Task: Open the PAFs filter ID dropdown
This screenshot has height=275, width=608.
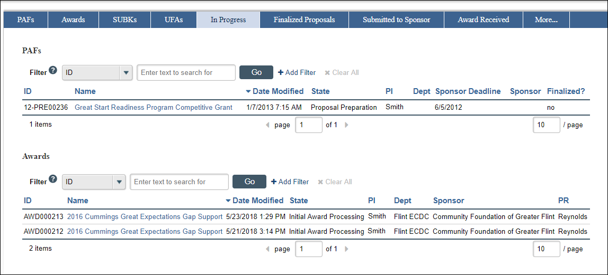Action: click(97, 73)
